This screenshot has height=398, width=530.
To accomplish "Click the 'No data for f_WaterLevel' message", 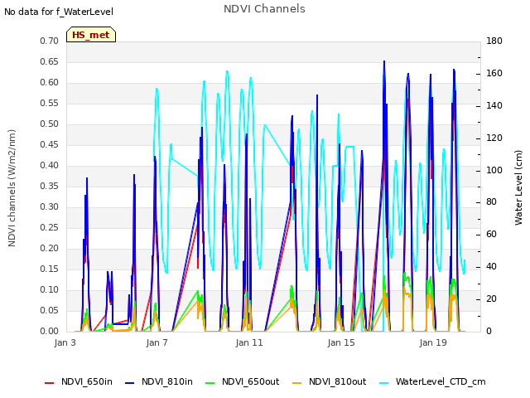I will pyautogui.click(x=59, y=12).
